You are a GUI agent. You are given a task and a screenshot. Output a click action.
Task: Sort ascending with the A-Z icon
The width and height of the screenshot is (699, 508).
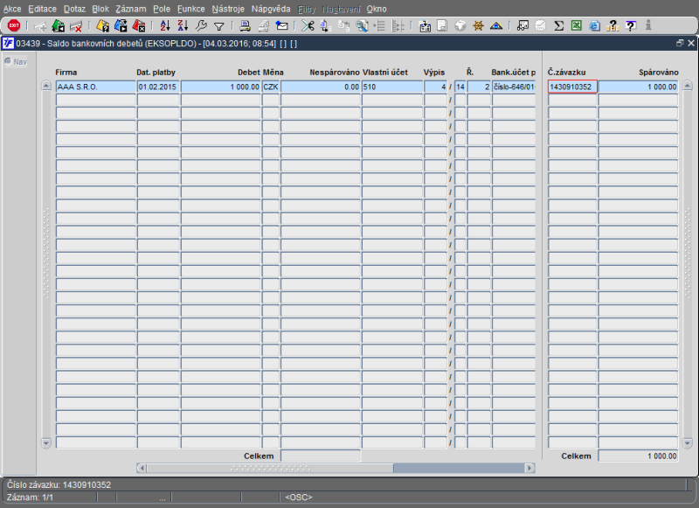coord(165,26)
